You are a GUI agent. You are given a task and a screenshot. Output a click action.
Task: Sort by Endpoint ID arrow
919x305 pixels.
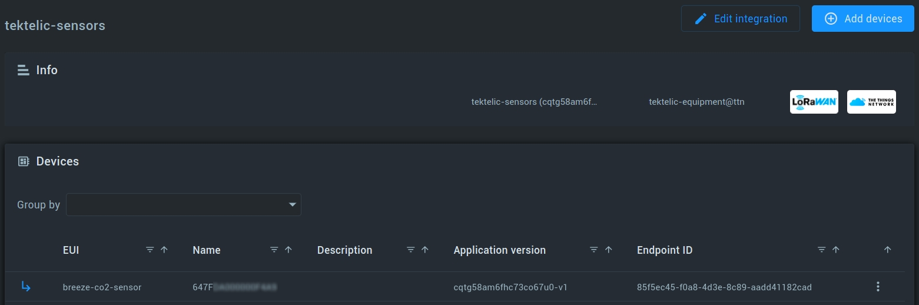click(x=835, y=250)
